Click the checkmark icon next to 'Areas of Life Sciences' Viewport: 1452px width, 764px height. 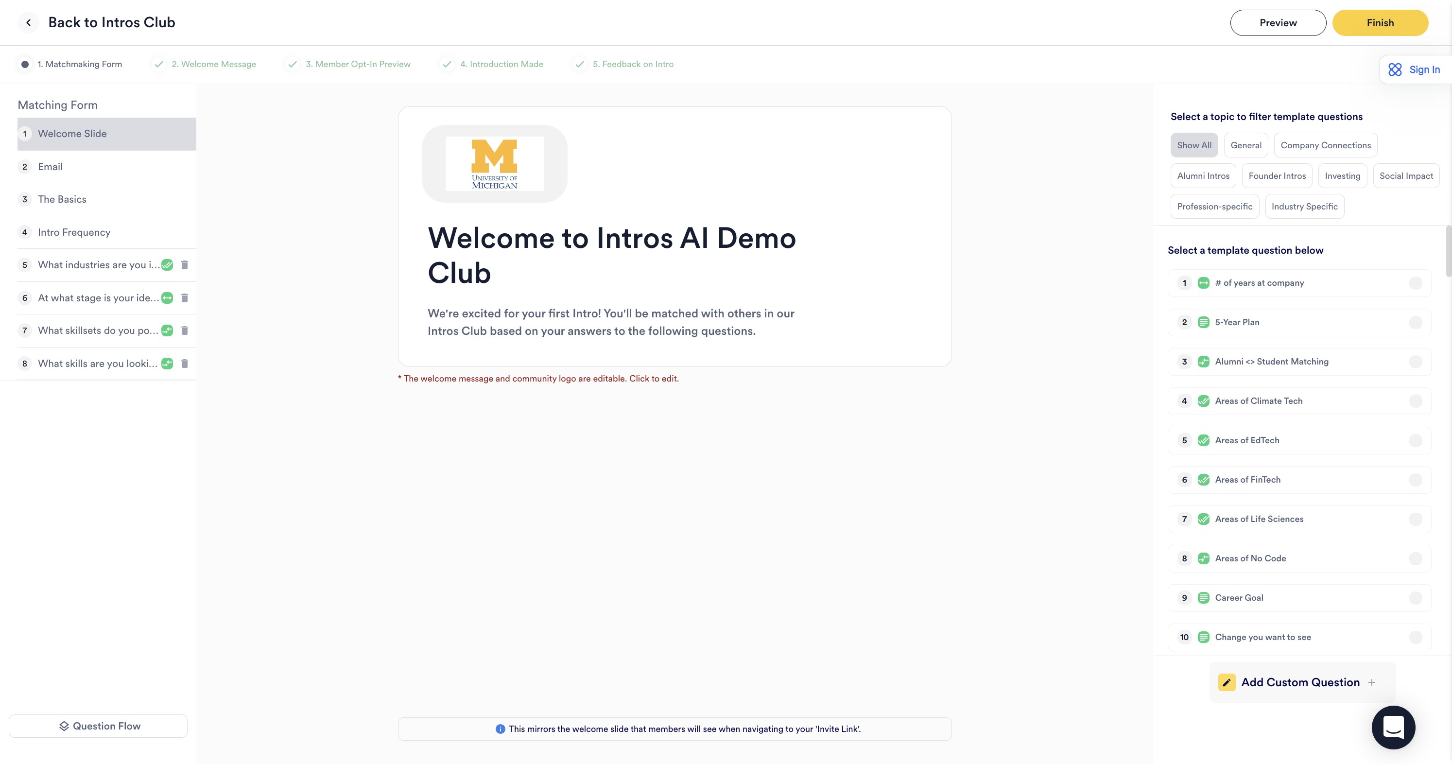[x=1203, y=519]
